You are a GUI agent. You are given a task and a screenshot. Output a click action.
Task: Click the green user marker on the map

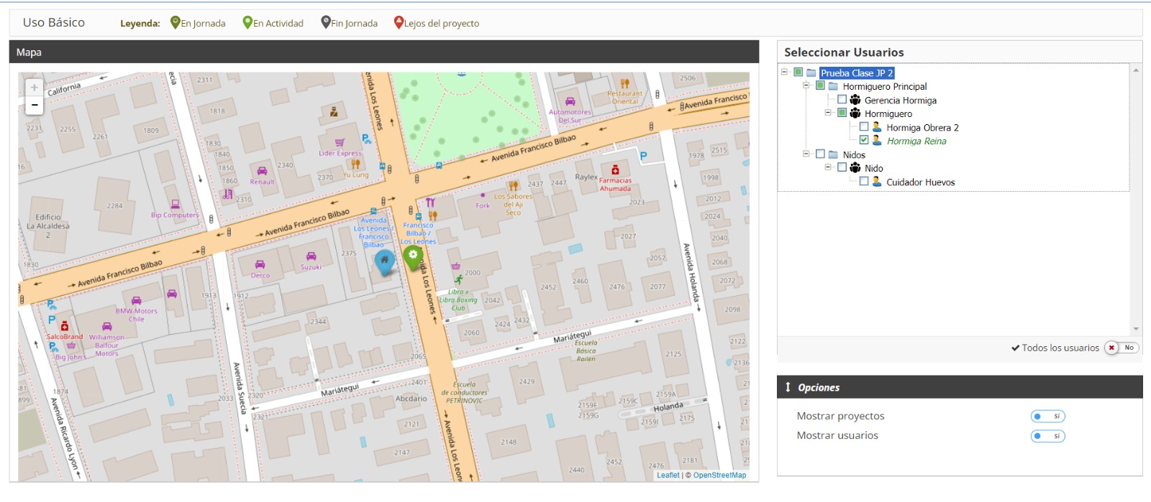click(413, 257)
